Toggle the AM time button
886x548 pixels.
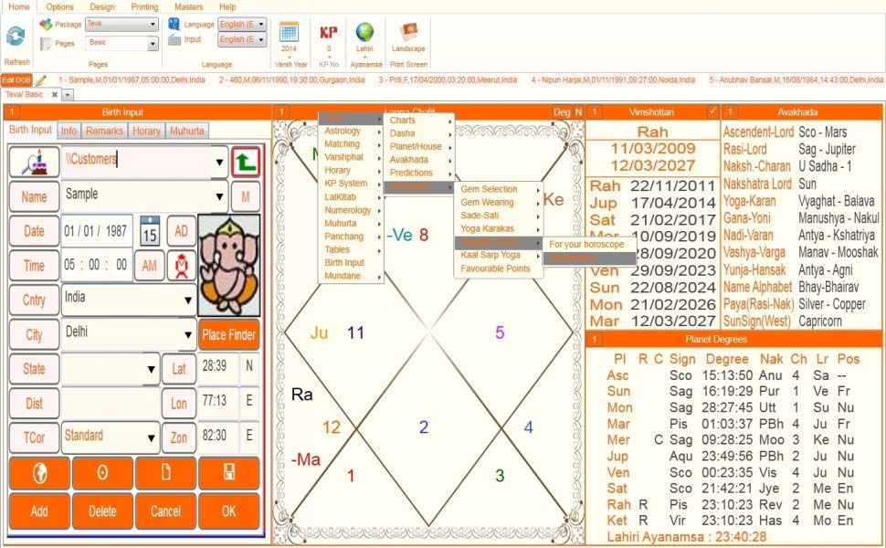(x=149, y=266)
